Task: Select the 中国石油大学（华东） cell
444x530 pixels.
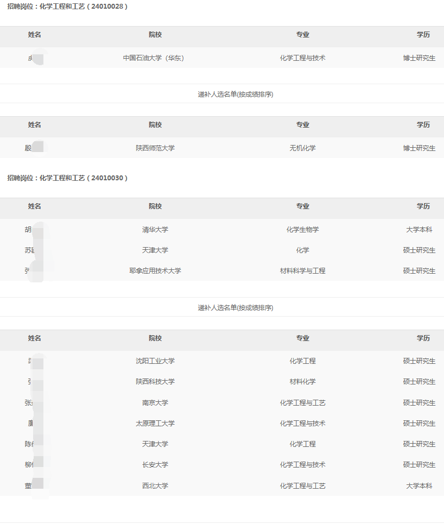Action: pos(155,58)
